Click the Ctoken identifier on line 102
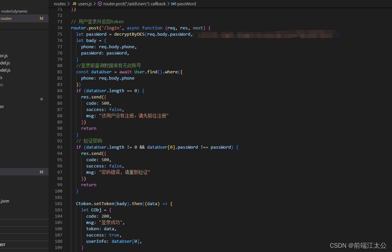 84,204
